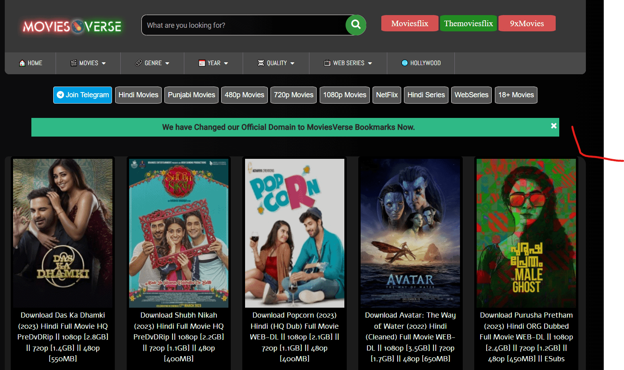Click the home icon in navigation bar
The image size is (624, 370).
pos(22,63)
